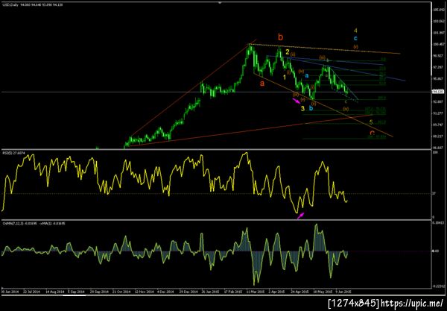Select the yellow wave label '5'

[371, 122]
